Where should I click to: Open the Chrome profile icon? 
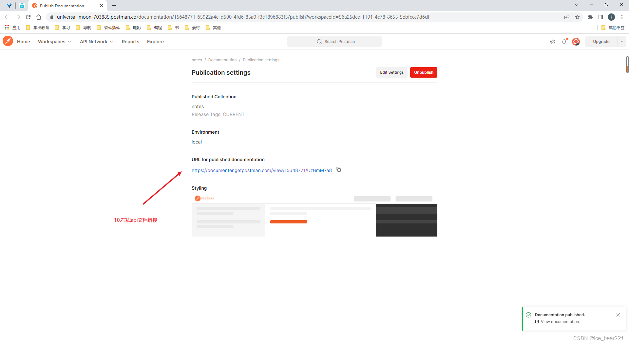tap(611, 17)
